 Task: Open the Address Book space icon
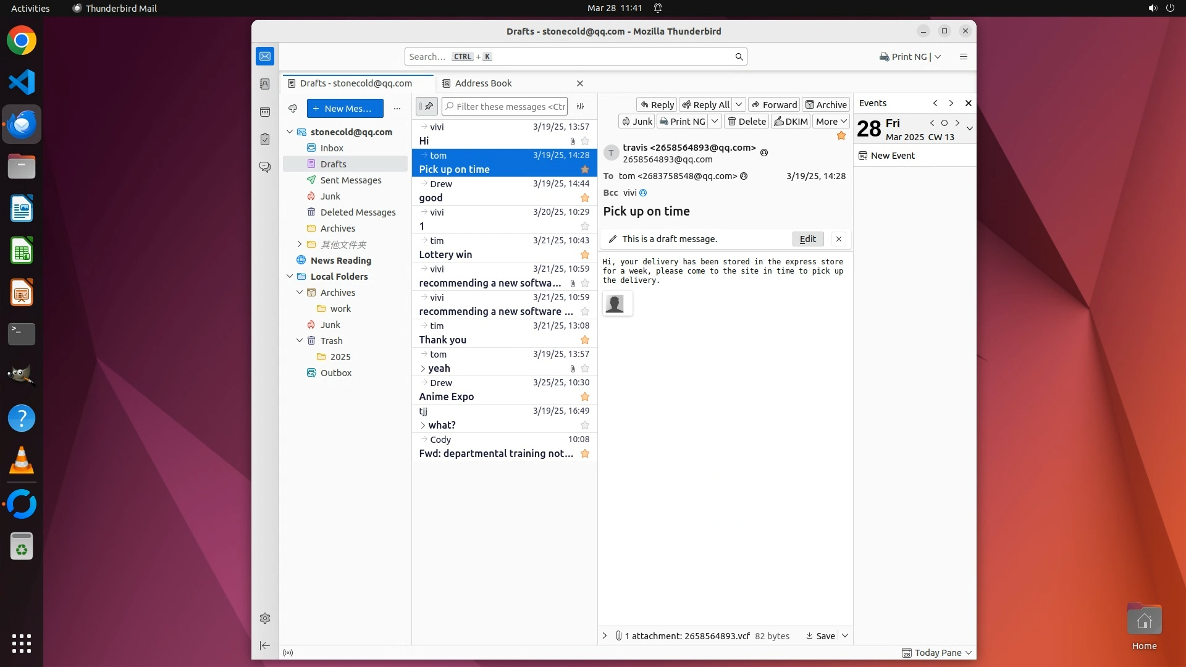(x=265, y=84)
